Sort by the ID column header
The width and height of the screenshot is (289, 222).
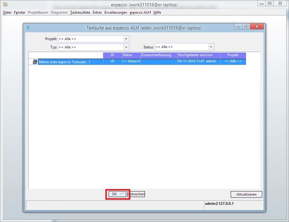(x=112, y=55)
